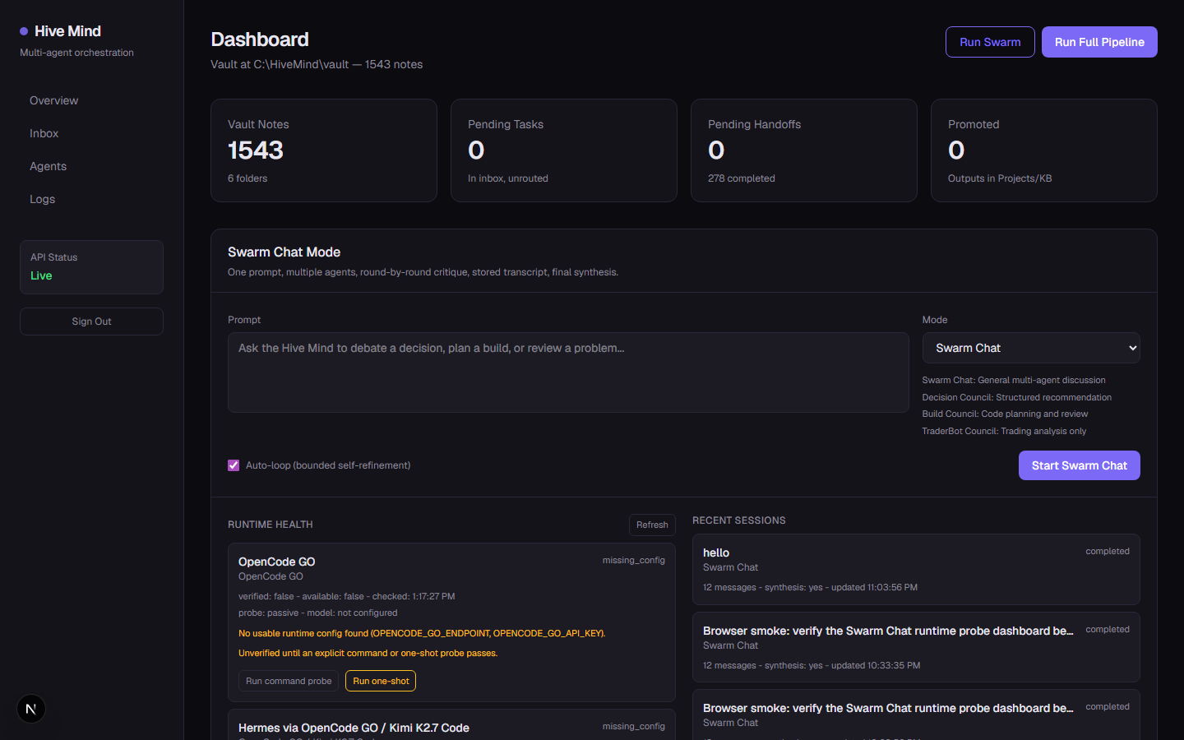This screenshot has height=740, width=1184.
Task: Toggle the Auto-loop self-refinement checkbox
Action: tap(234, 465)
